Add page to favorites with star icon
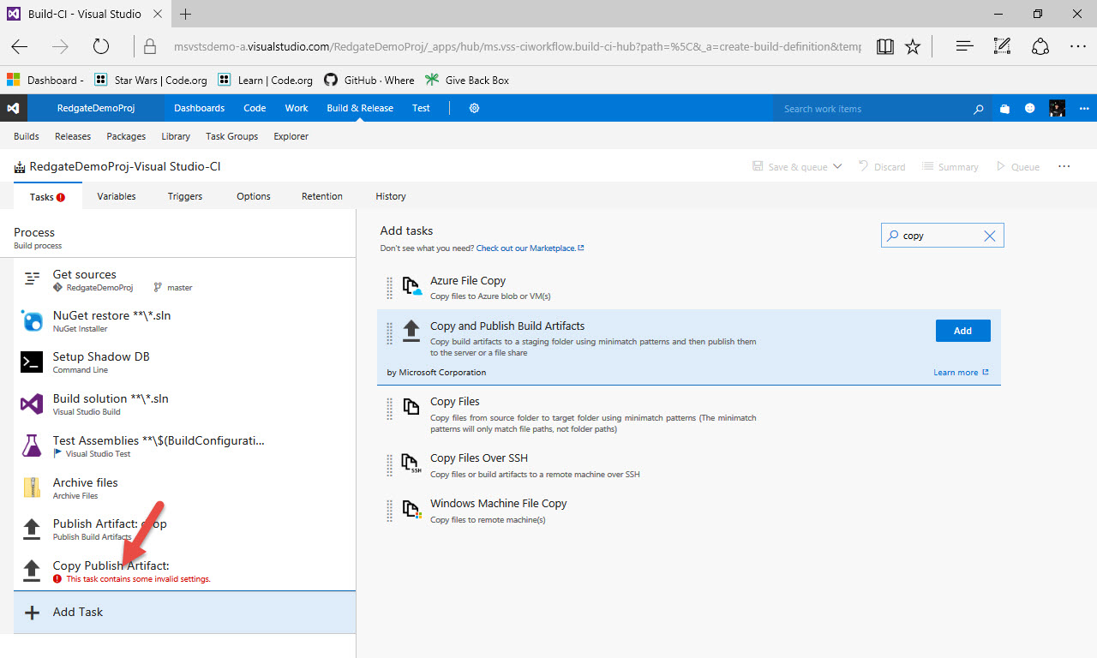1097x658 pixels. point(913,46)
